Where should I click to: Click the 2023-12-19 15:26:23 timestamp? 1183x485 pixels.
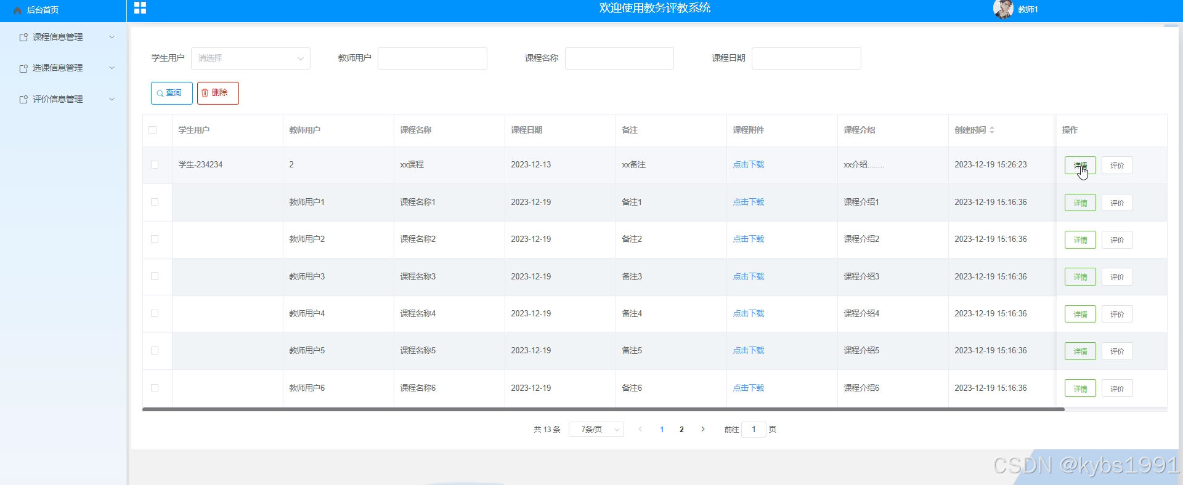click(991, 164)
